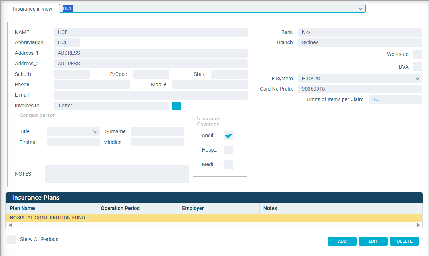Expand the contact person Title dropdown
The image size is (429, 256).
click(74, 131)
